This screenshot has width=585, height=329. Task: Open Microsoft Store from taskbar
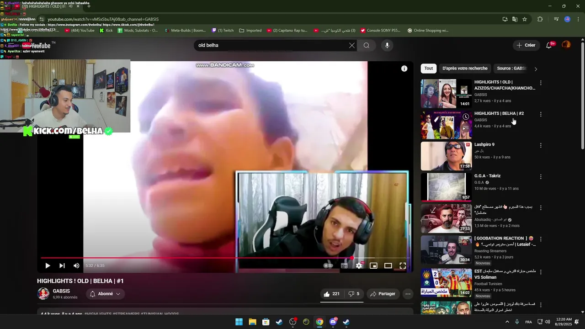click(x=266, y=322)
